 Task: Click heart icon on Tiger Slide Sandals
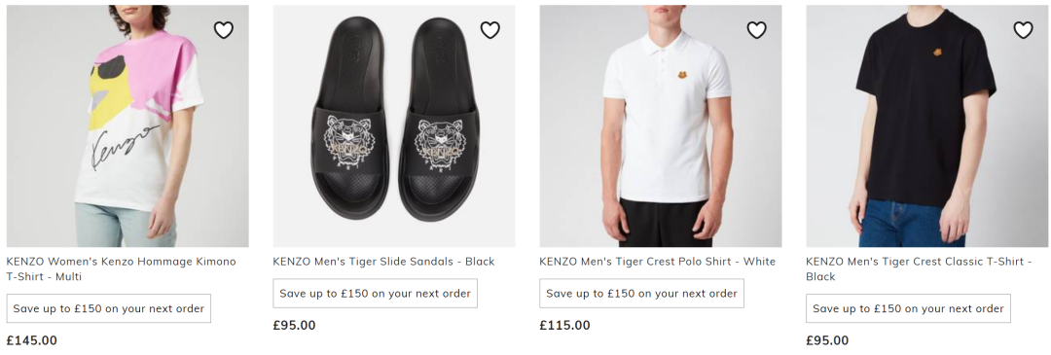(x=489, y=30)
